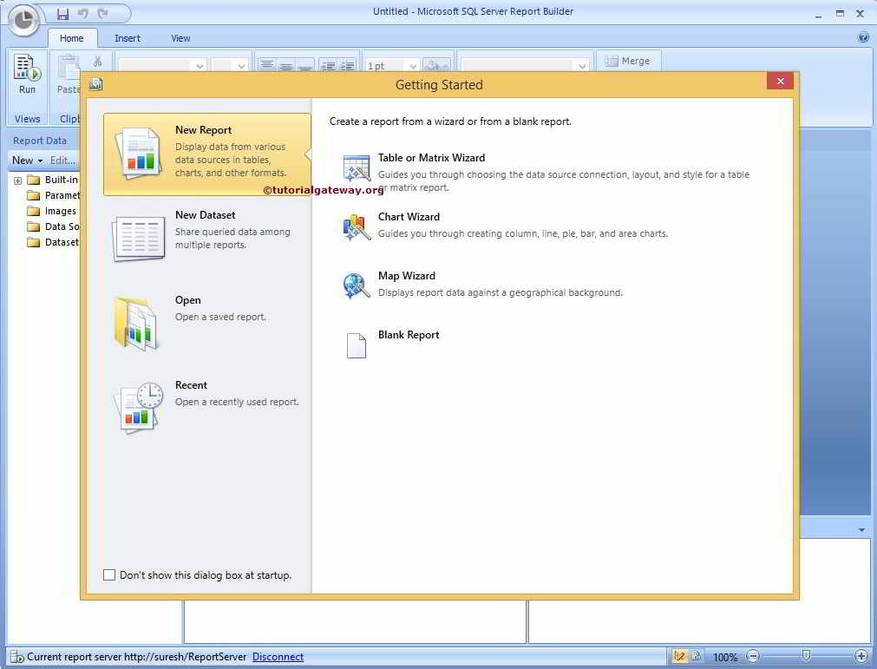Launch the Map Wizard

coord(406,276)
